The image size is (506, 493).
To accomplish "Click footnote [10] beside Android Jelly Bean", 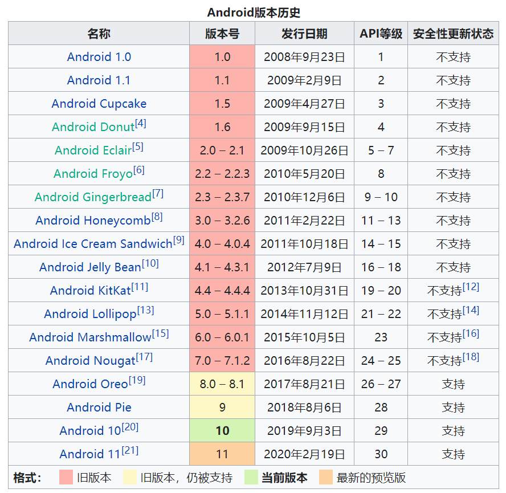I will pyautogui.click(x=150, y=264).
